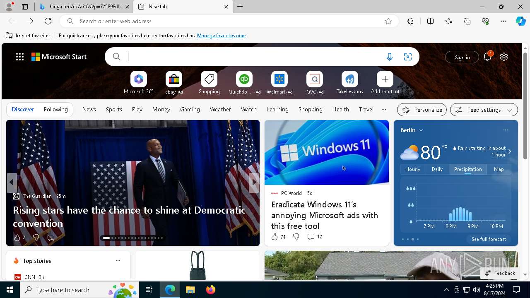
Task: Open the browser profile avatar
Action: click(9, 7)
